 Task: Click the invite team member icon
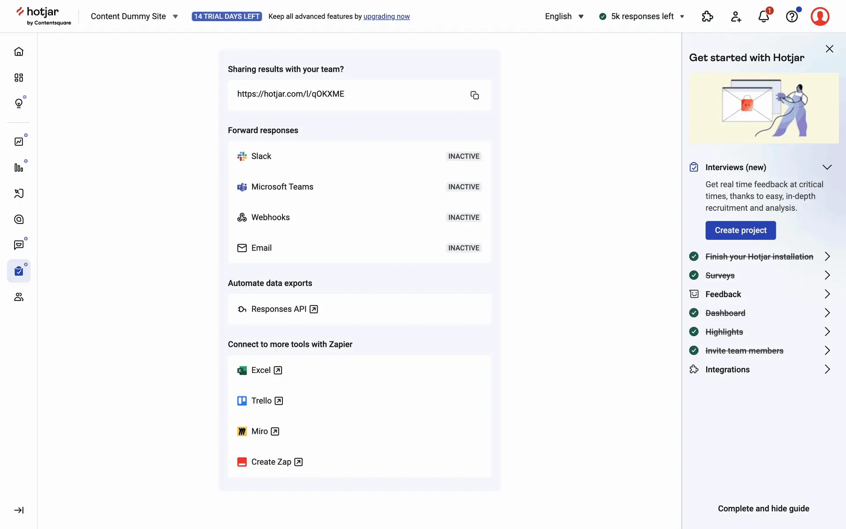tap(736, 16)
